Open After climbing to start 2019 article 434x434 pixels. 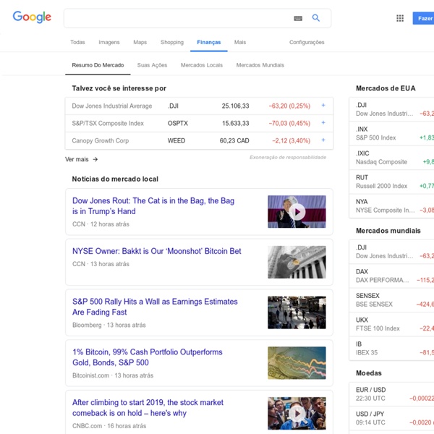click(x=148, y=407)
